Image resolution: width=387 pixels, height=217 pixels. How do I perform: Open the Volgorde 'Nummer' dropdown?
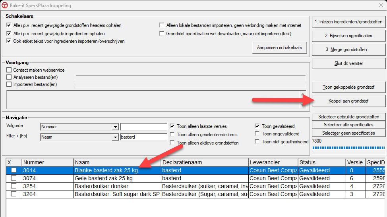coord(115,127)
